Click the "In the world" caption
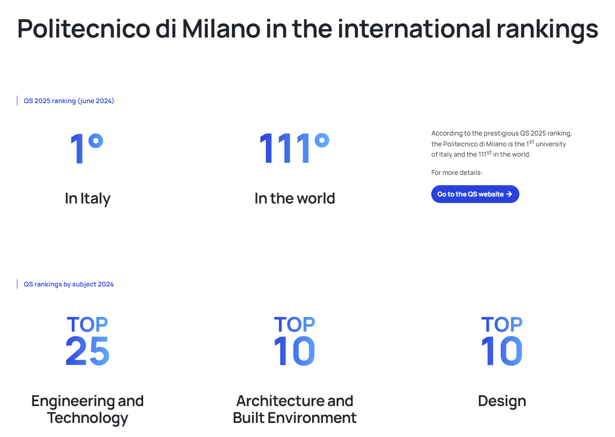 (x=295, y=198)
